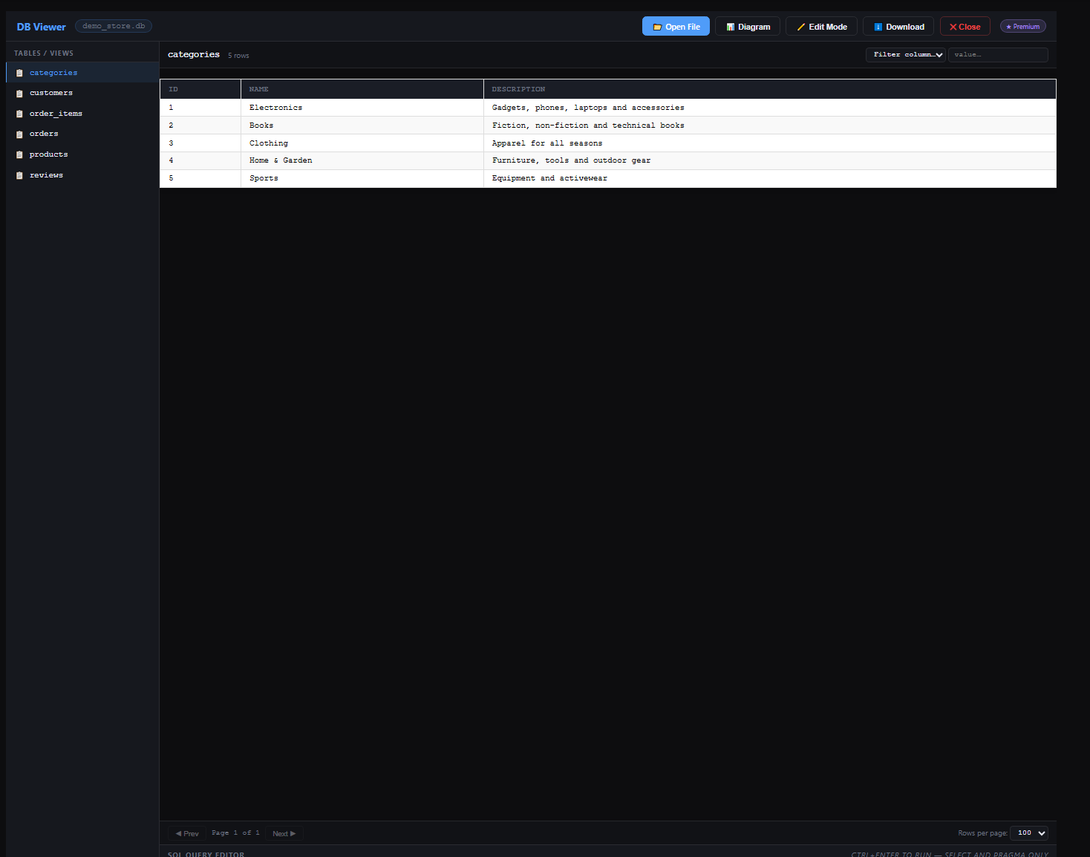Viewport: 1090px width, 857px height.
Task: Open the Filter column dropdown
Action: (x=905, y=54)
